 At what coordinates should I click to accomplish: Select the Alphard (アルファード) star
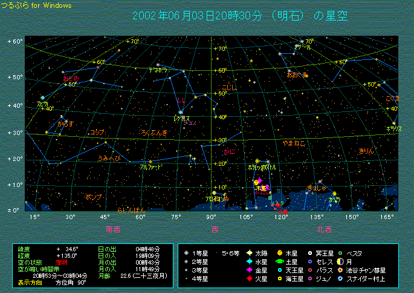(x=150, y=161)
